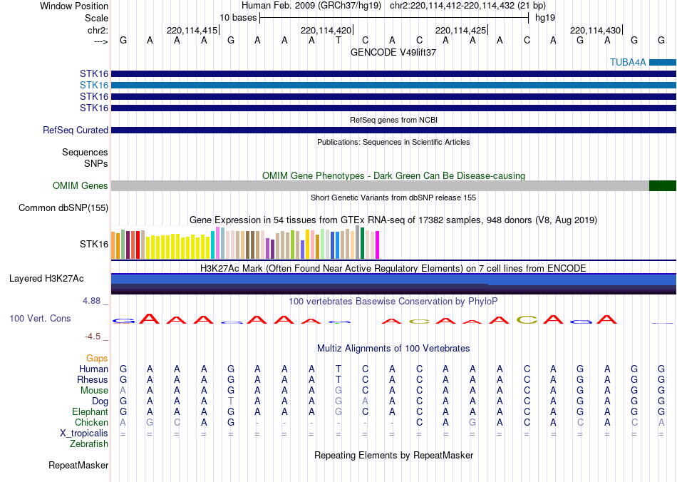Click the magenta bar in GTEx chart

click(378, 245)
